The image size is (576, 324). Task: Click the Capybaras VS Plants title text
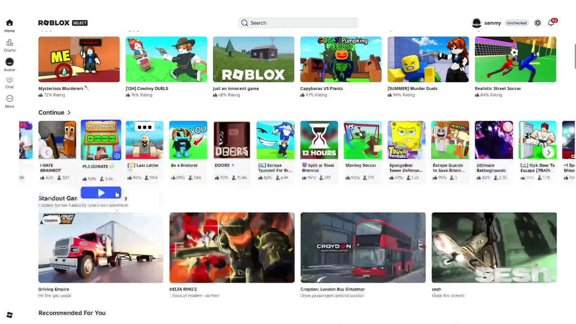coord(321,89)
